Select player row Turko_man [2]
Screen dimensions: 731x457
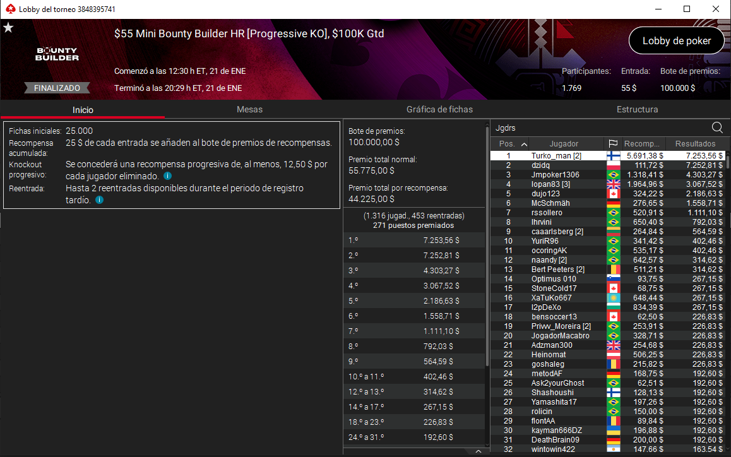(x=608, y=156)
